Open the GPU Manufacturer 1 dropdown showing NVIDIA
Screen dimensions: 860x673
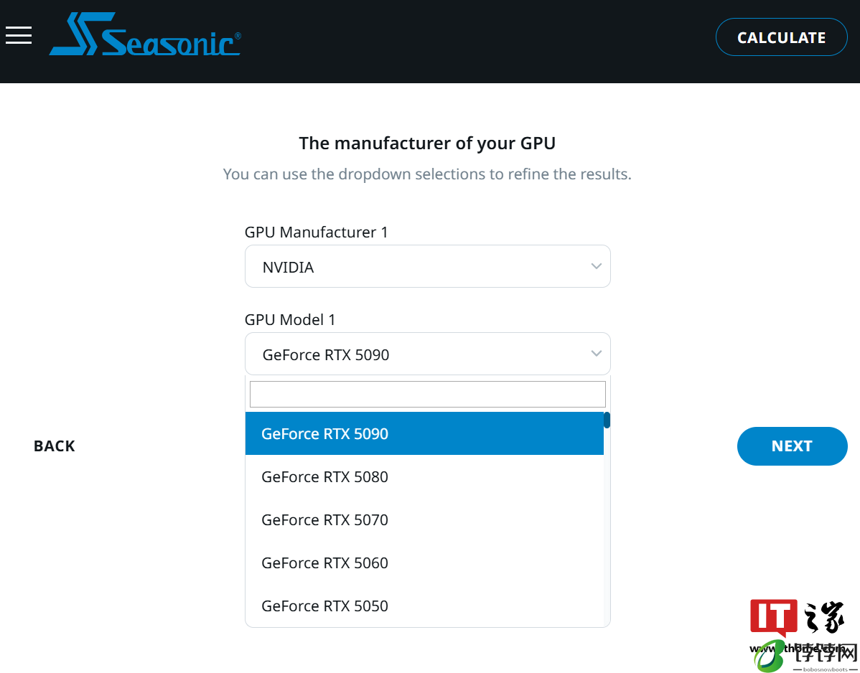tap(427, 266)
